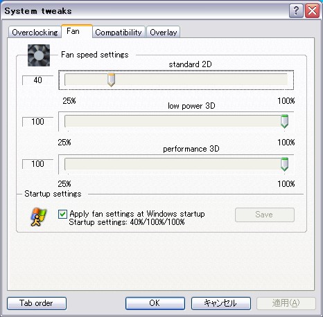Click the middle of standard 2D slider track

tap(176, 80)
